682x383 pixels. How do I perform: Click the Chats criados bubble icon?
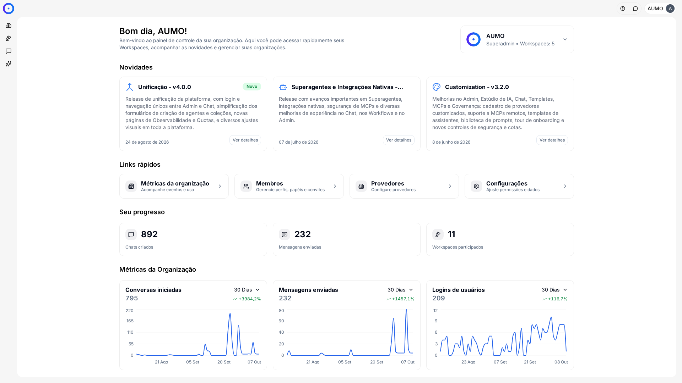pos(131,234)
